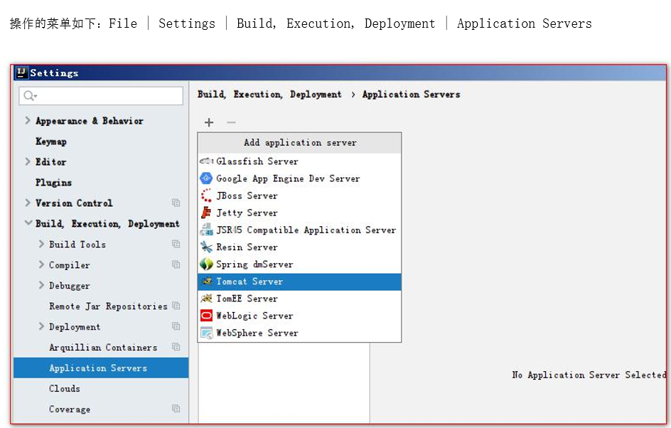Select JBoss Server entry
The height and width of the screenshot is (428, 671).
299,196
